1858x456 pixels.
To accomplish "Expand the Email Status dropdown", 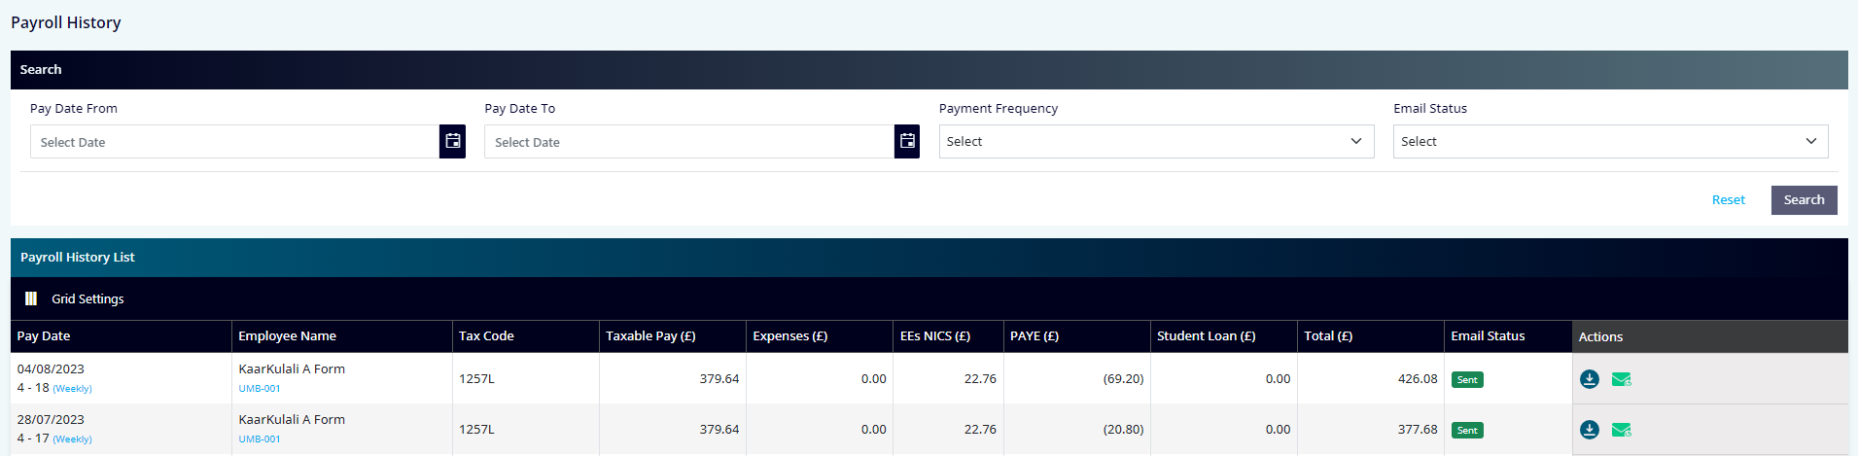I will point(1610,141).
